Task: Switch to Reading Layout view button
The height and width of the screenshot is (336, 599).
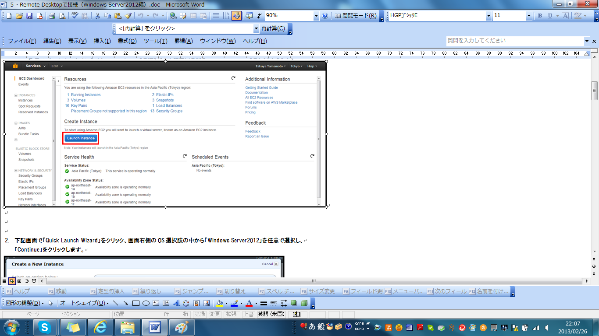Action: (34, 281)
